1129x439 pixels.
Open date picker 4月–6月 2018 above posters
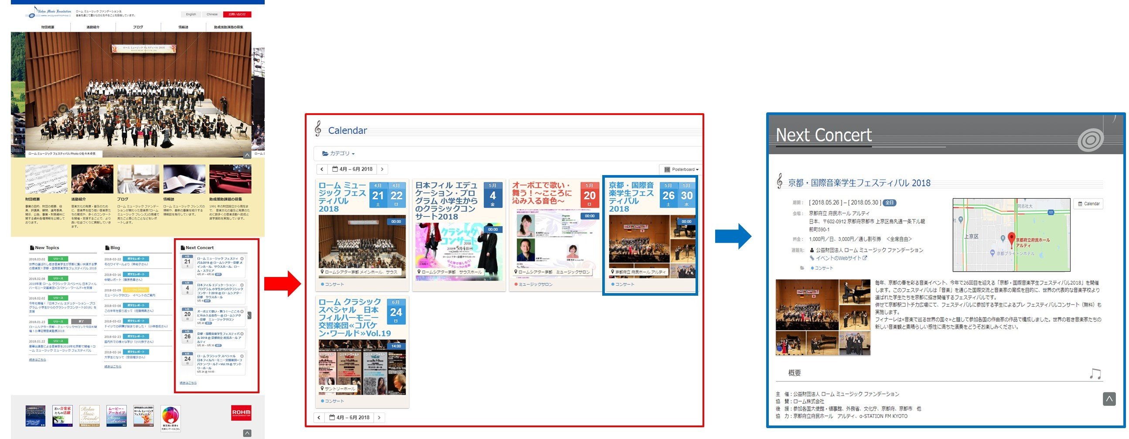click(x=352, y=169)
